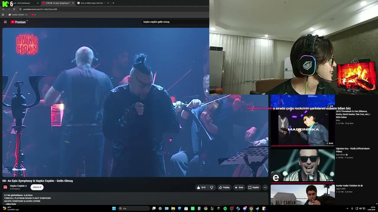Subscribe using the Abone ol button
This screenshot has height=212, width=378.
coord(37,187)
